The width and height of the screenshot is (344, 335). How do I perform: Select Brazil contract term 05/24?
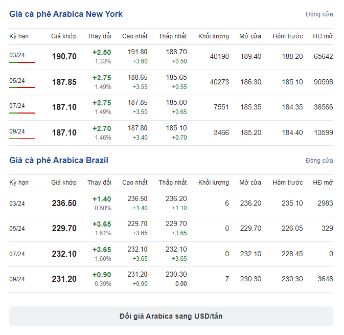(17, 228)
